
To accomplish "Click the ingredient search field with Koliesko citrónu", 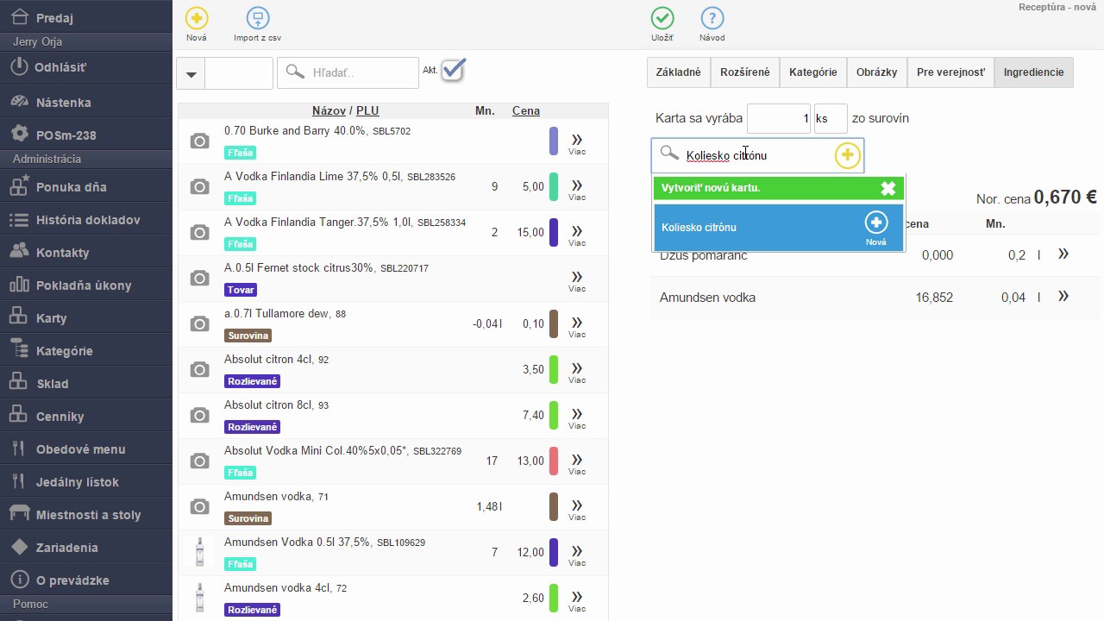I will pos(757,155).
